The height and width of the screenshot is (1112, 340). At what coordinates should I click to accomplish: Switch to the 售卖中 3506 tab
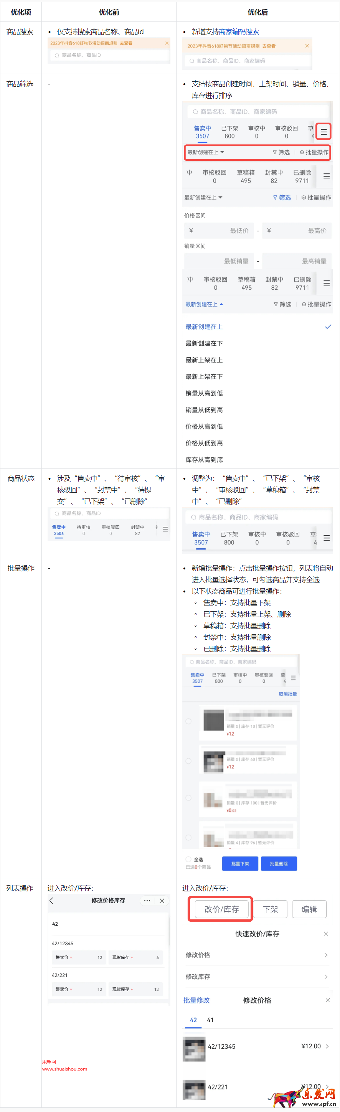pyautogui.click(x=59, y=531)
